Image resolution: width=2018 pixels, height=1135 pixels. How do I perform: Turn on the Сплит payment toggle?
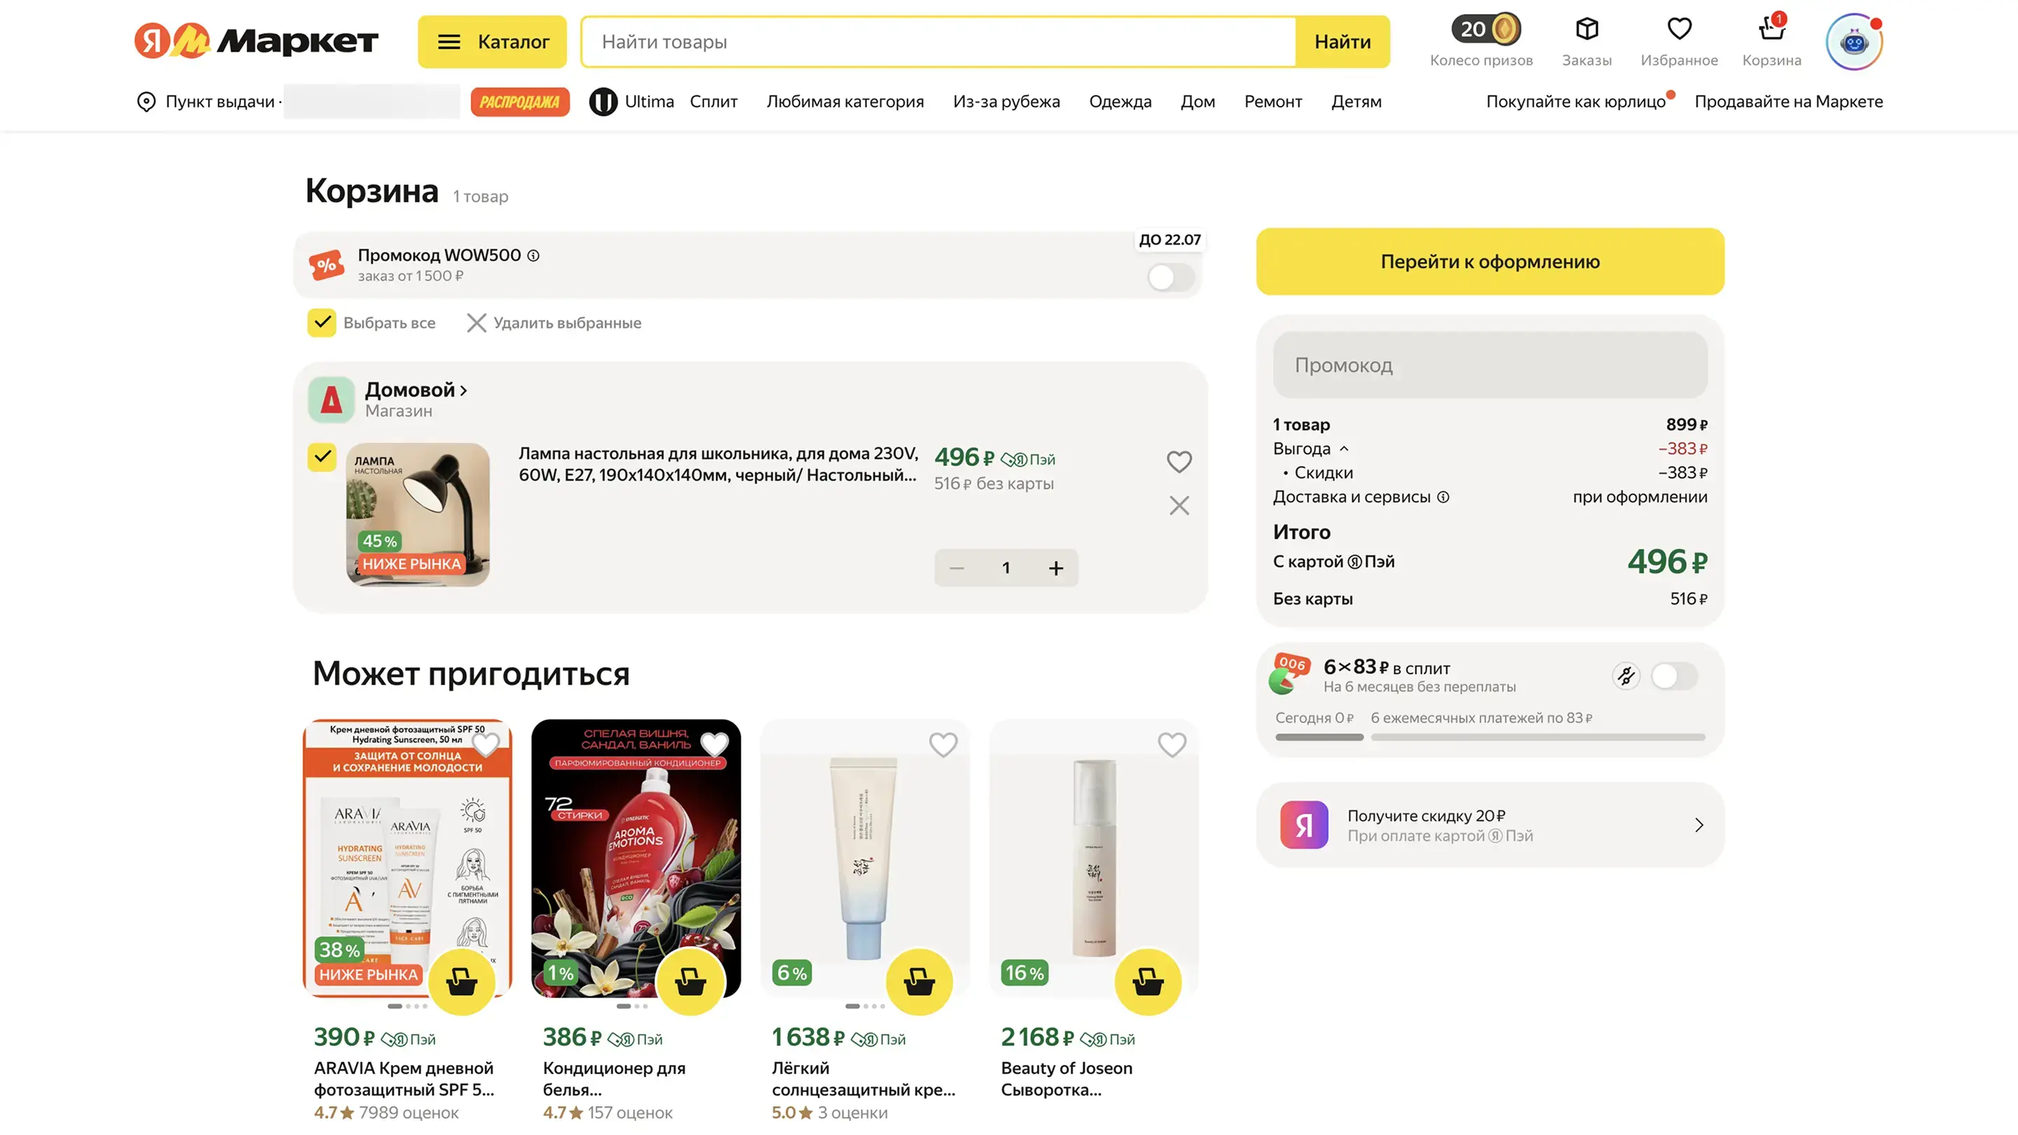point(1674,676)
